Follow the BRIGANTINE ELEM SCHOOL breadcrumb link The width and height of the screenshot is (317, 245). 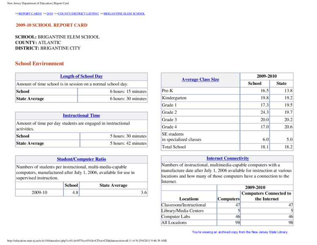coord(124,13)
